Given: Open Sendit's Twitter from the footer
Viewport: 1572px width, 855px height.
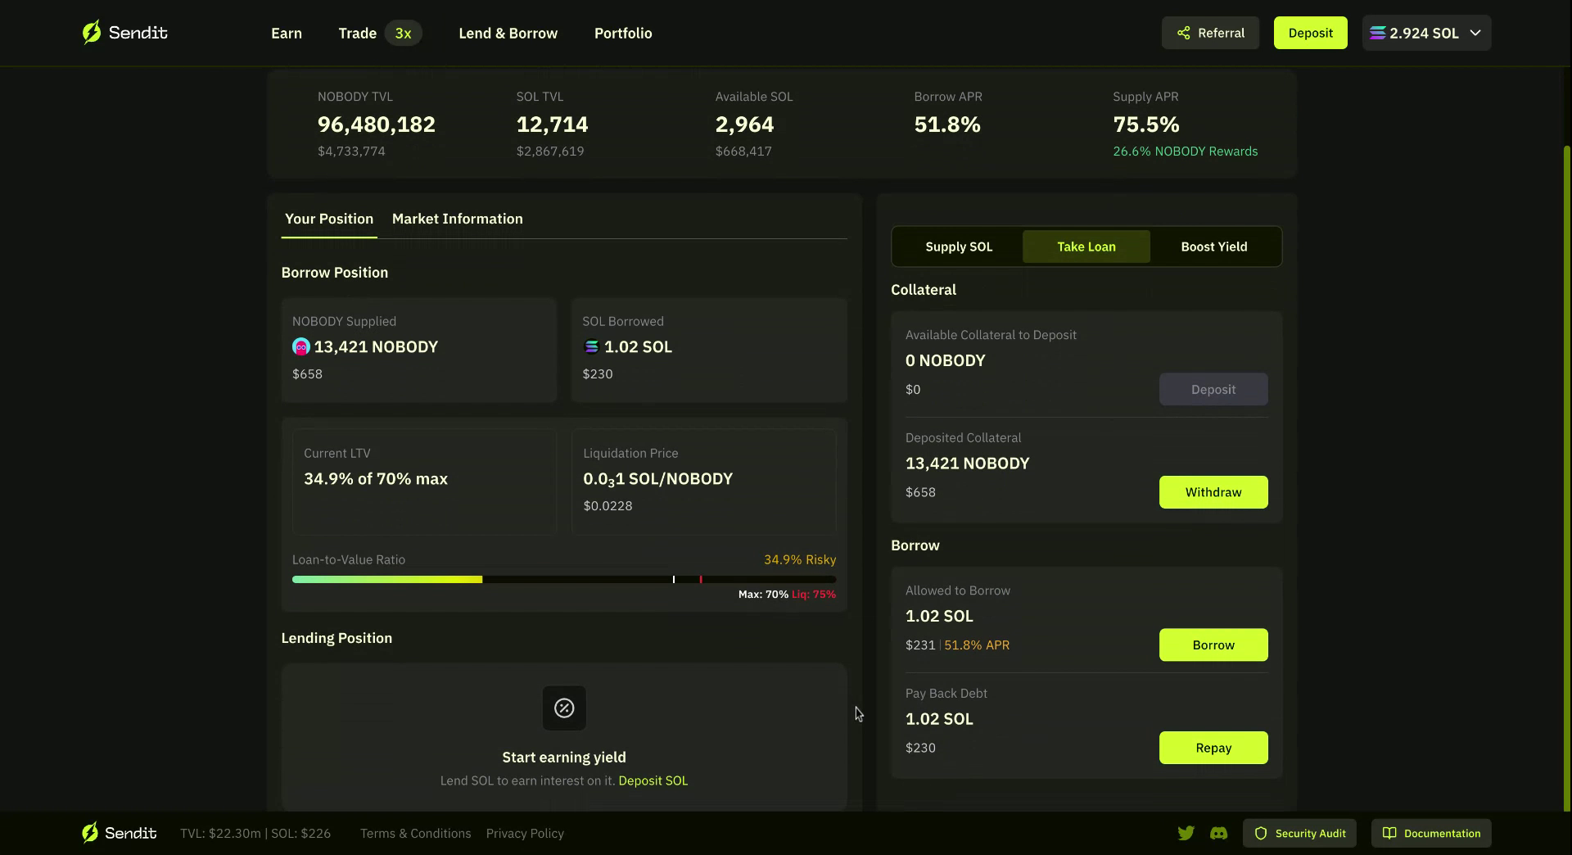Looking at the screenshot, I should (x=1186, y=833).
